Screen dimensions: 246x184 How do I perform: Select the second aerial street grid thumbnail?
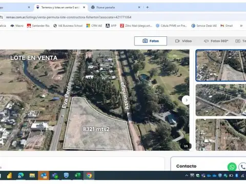click(221, 100)
